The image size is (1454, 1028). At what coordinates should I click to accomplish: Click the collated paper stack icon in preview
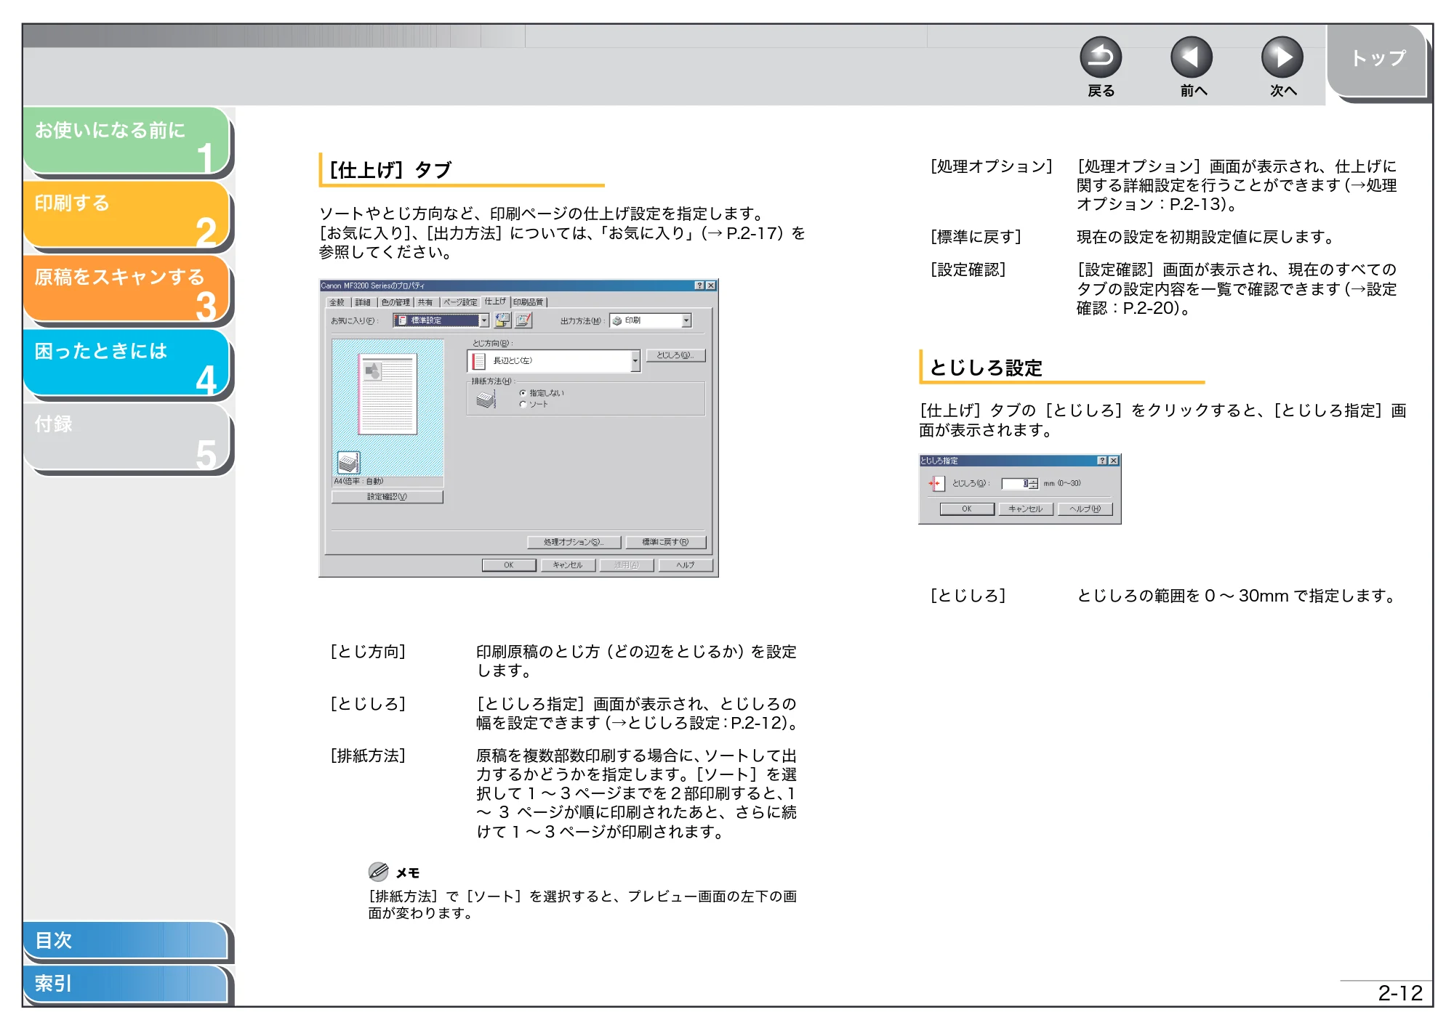(x=348, y=462)
